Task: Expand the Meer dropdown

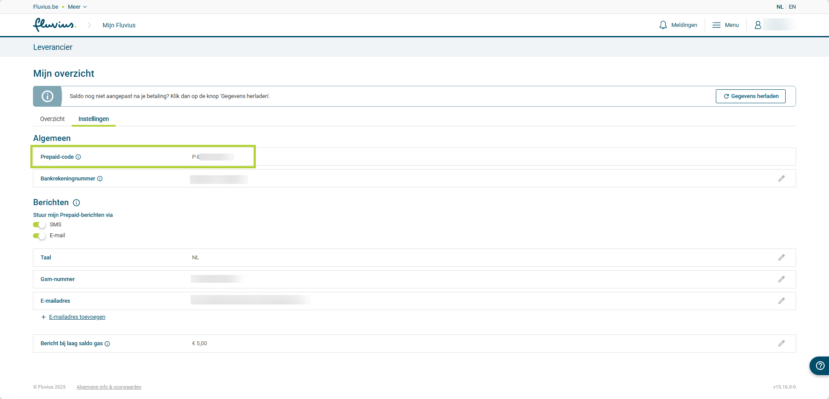Action: coord(77,7)
